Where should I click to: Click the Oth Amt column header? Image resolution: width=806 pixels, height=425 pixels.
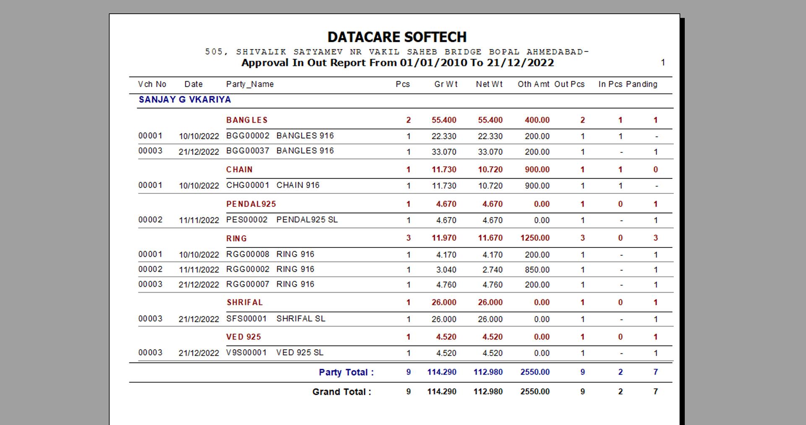(x=533, y=84)
